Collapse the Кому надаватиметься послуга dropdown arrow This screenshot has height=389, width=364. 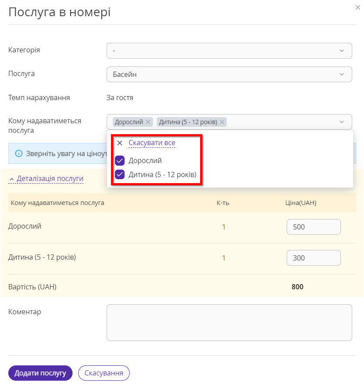[341, 122]
